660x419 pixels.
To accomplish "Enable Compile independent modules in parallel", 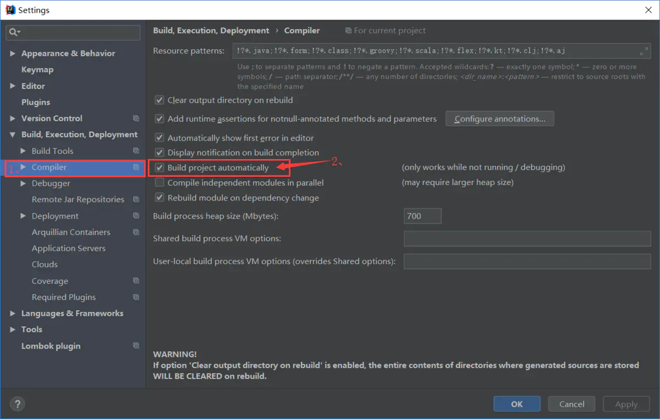I will coord(159,182).
